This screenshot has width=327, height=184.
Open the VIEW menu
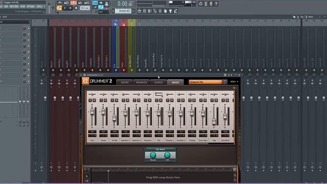(22, 7)
